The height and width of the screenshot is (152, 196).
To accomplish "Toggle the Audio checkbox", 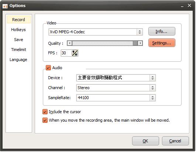I will tap(48, 68).
